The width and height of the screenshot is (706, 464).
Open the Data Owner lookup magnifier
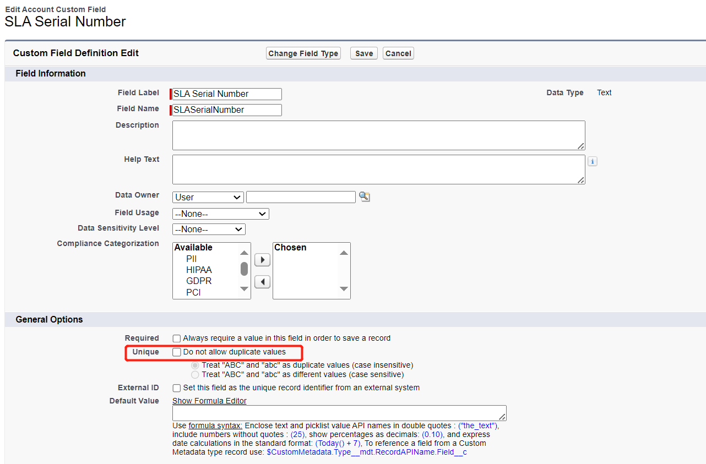click(364, 196)
